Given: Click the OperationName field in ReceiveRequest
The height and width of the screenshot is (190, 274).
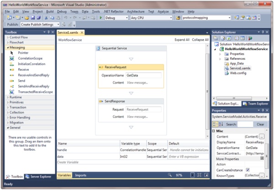Looking at the screenshot, I should tap(144, 75).
